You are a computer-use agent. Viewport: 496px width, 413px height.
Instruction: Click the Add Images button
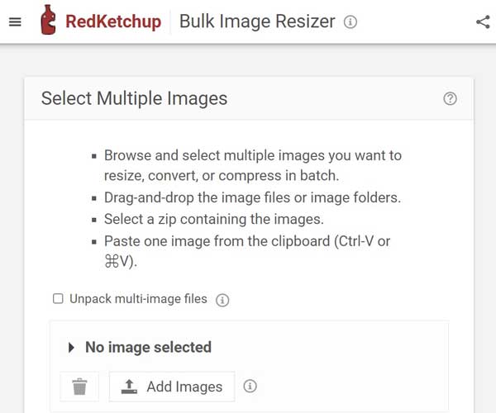coord(172,387)
